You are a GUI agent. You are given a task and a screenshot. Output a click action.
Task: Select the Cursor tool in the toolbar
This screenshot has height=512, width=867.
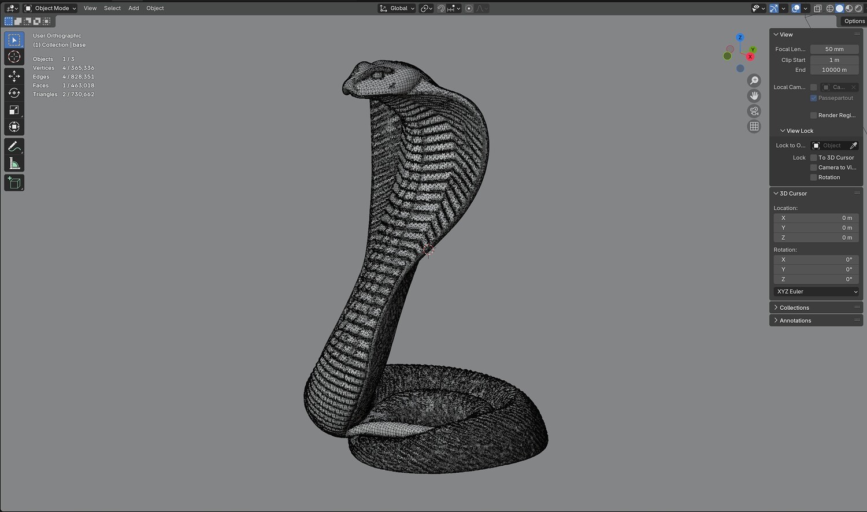pyautogui.click(x=14, y=57)
